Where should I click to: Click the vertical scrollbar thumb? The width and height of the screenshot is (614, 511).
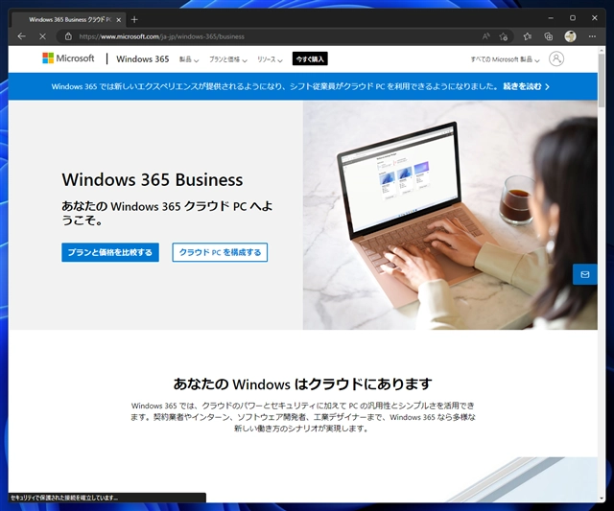[x=602, y=81]
